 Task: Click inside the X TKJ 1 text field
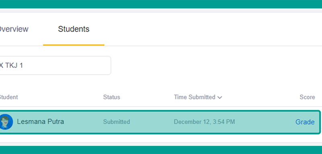[x=55, y=65]
